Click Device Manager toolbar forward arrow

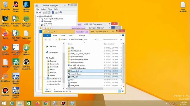pyautogui.click(x=40, y=12)
